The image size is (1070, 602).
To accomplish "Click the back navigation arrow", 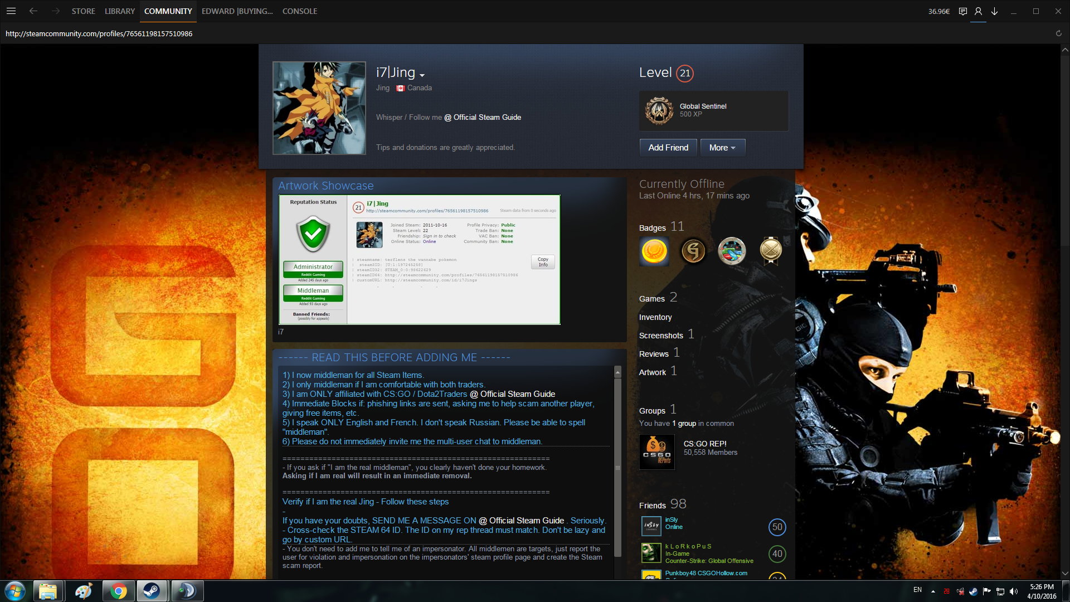I will tap(33, 11).
